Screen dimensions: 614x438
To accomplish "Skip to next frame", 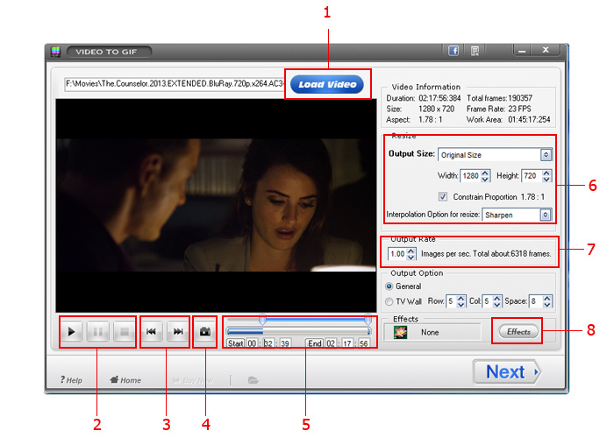I will [x=177, y=332].
